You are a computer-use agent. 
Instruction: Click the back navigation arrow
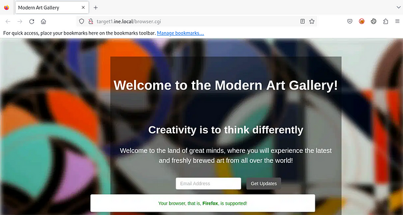pyautogui.click(x=8, y=21)
